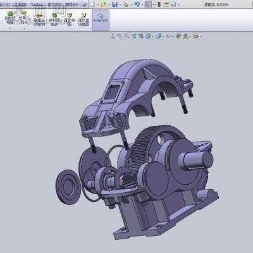The image size is (253, 253).
Task: Click the Save floppy disk icon
Action: tap(114, 4)
